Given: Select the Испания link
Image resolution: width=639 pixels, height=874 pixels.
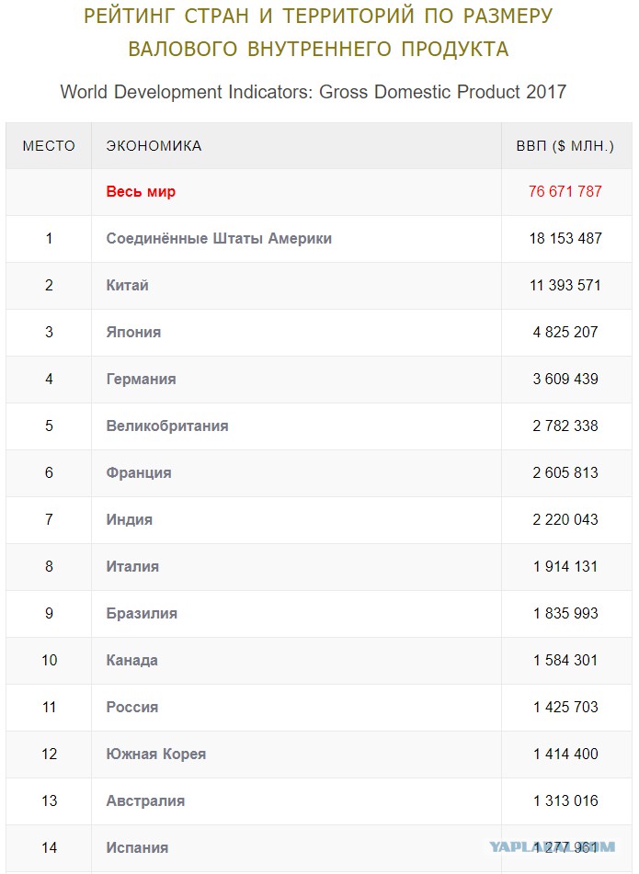Looking at the screenshot, I should pos(137,847).
